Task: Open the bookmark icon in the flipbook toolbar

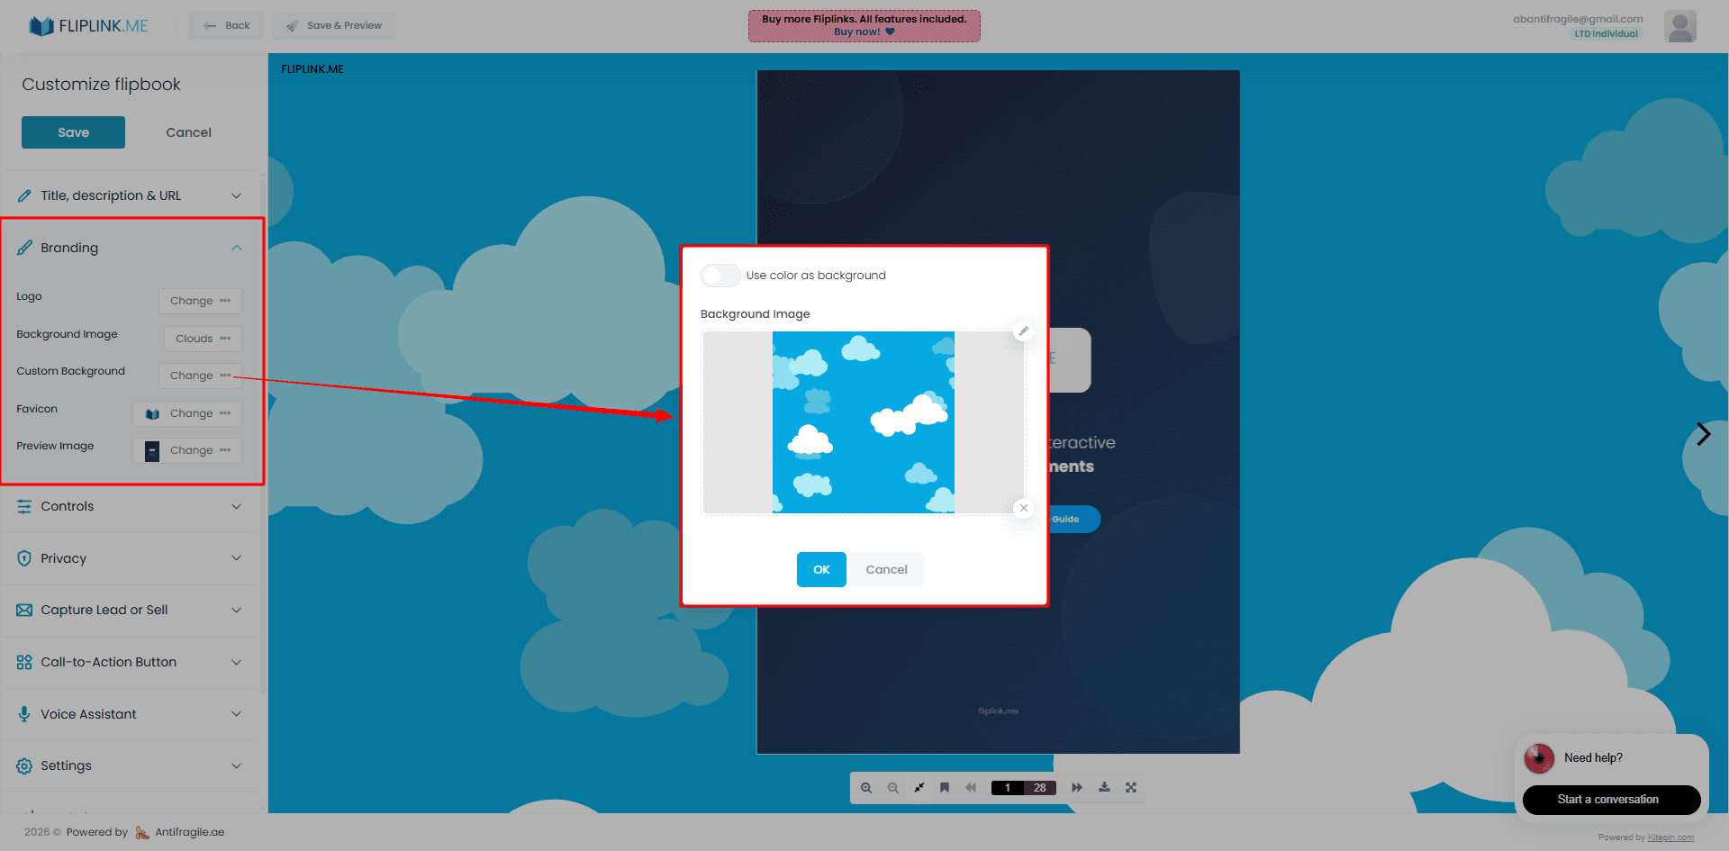Action: point(944,787)
